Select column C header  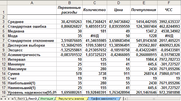[x=95, y=3]
